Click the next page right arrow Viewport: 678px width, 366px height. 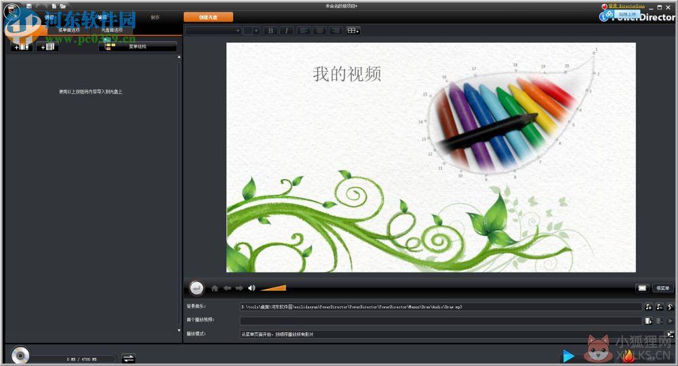(239, 288)
